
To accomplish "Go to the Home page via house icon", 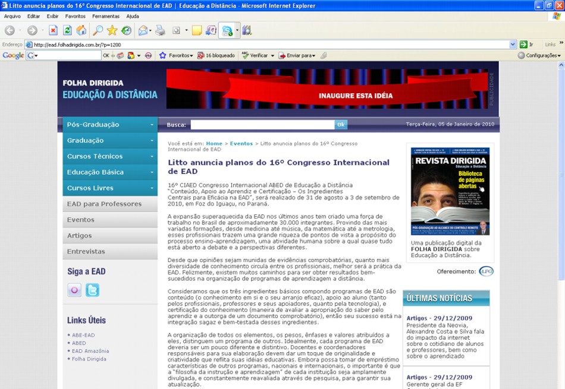I will (x=81, y=31).
